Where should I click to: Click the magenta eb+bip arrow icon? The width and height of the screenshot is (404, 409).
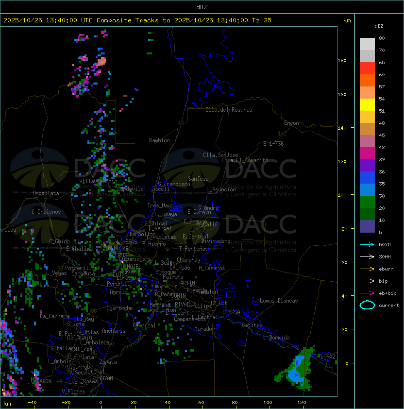coord(367,293)
